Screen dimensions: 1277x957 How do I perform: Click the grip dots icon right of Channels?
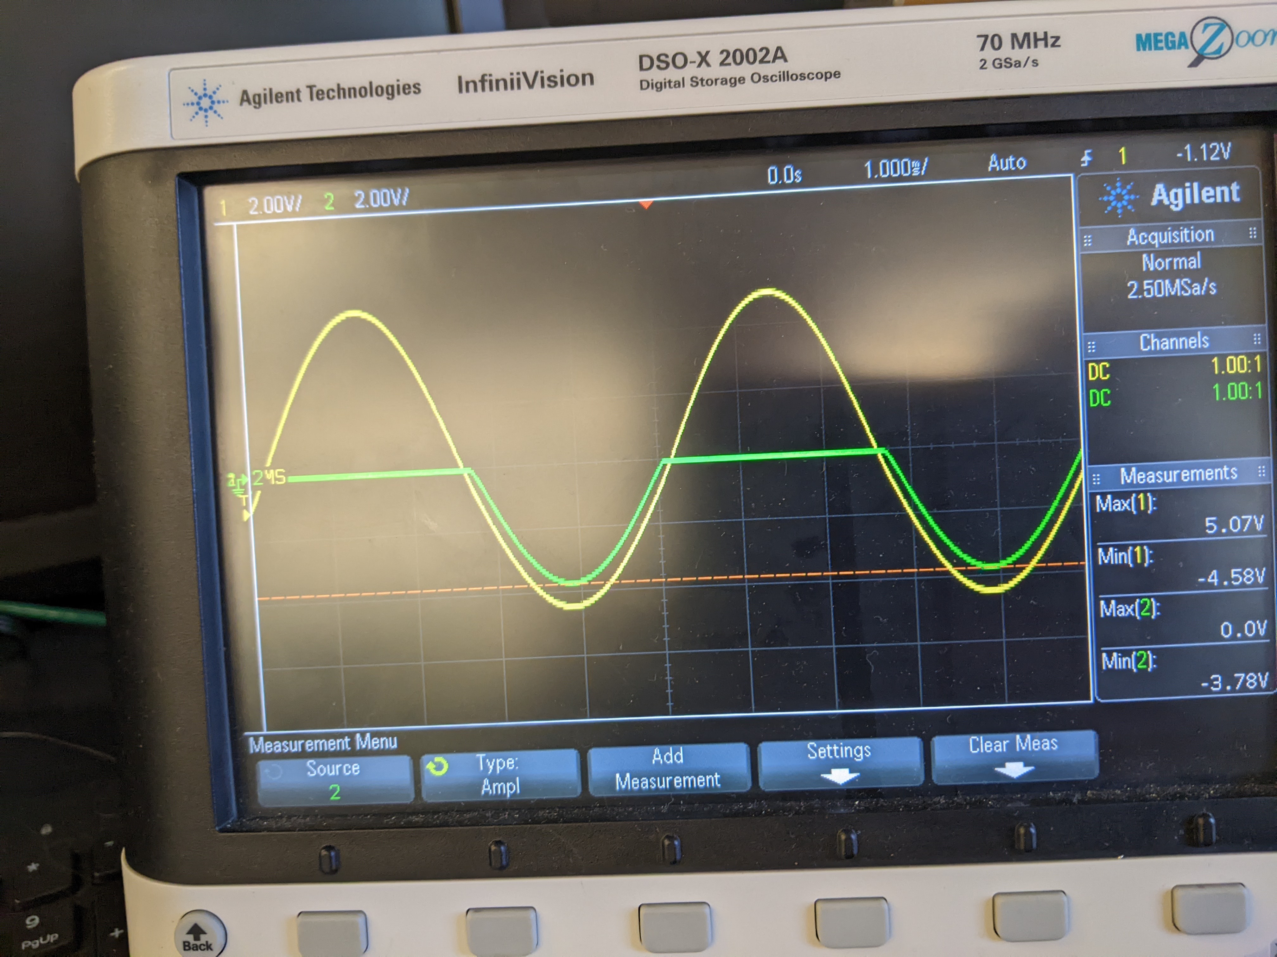coord(1257,339)
